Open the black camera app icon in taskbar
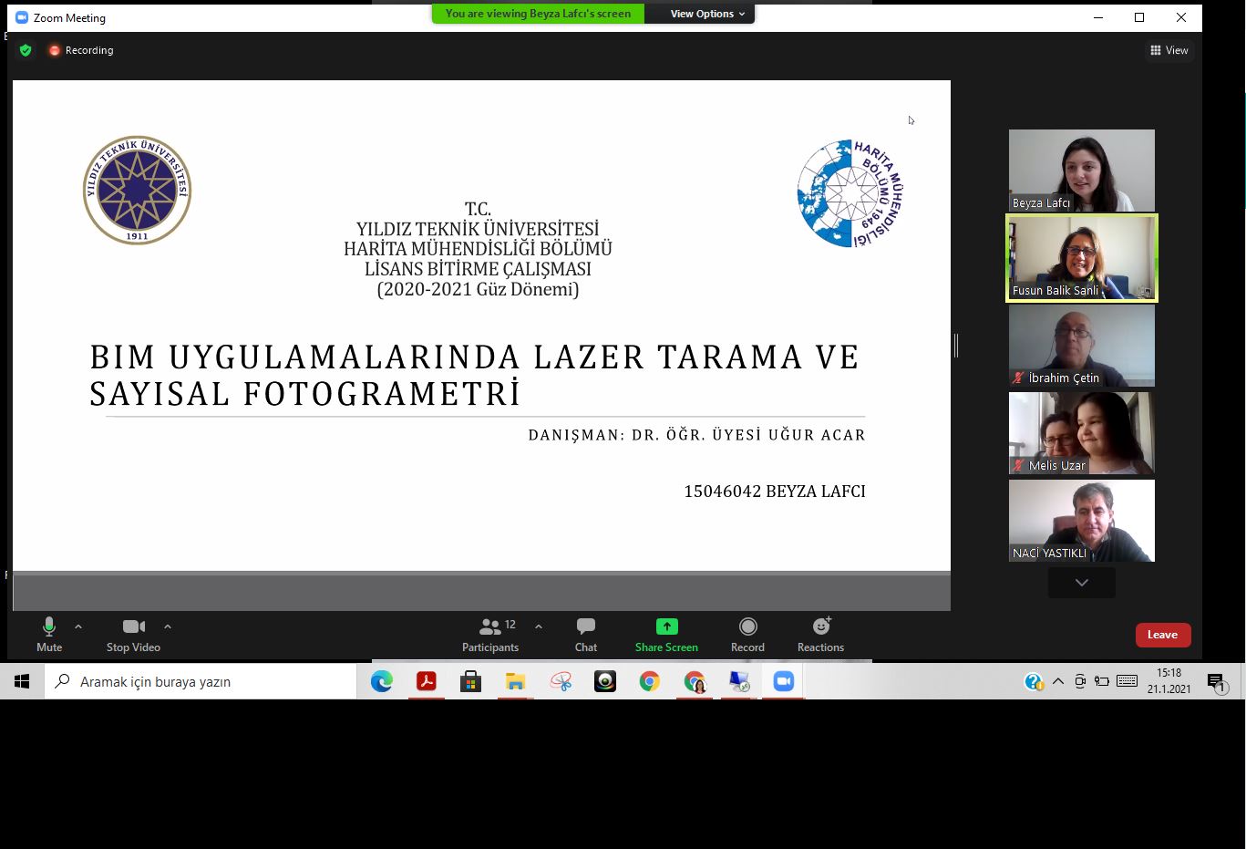1246x849 pixels. 605,681
